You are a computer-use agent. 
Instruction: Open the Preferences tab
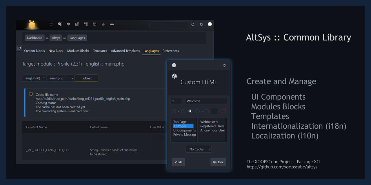coord(170,51)
